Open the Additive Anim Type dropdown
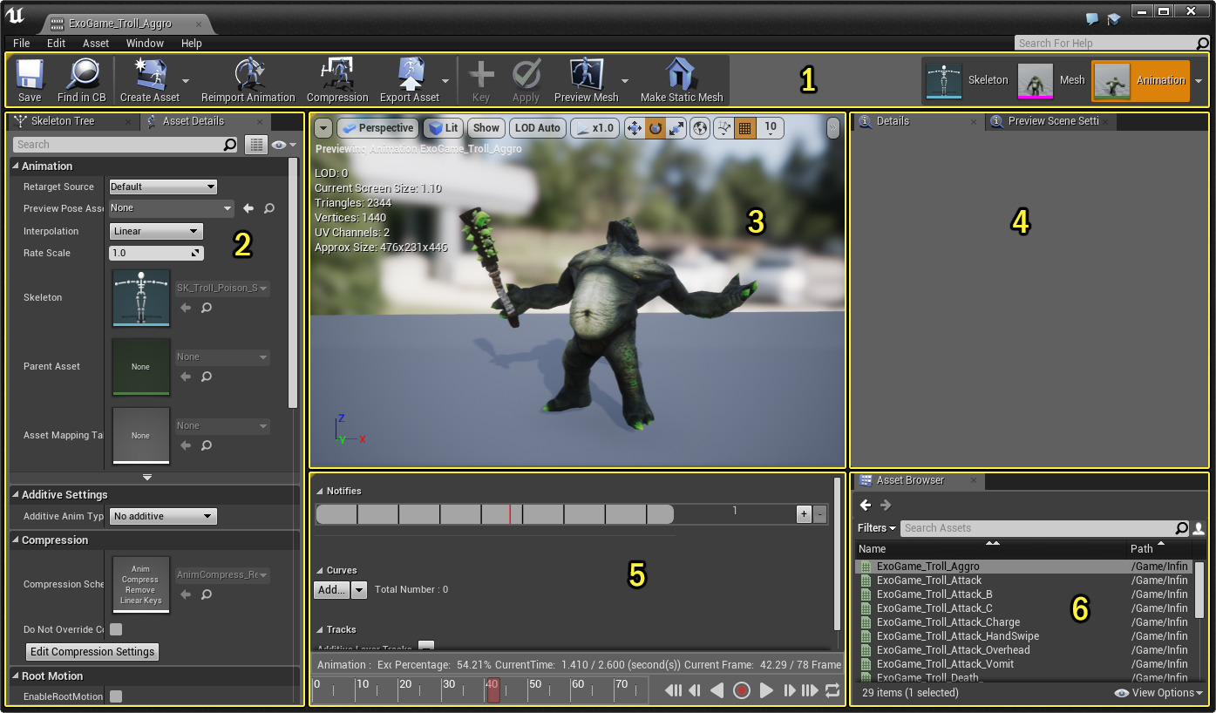This screenshot has width=1216, height=713. pyautogui.click(x=162, y=516)
